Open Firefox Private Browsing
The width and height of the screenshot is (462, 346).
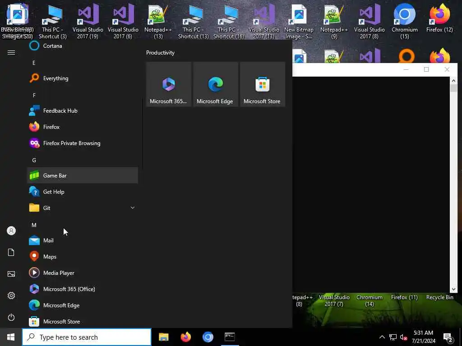pyautogui.click(x=83, y=143)
